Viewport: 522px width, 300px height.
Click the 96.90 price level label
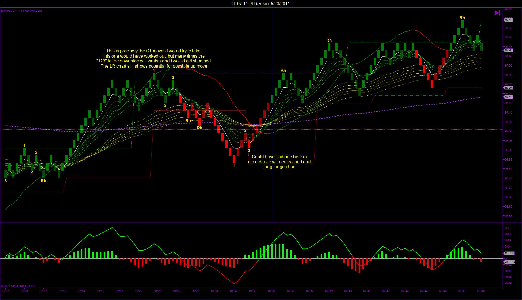(x=509, y=150)
